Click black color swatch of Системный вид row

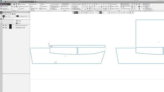click(11, 25)
